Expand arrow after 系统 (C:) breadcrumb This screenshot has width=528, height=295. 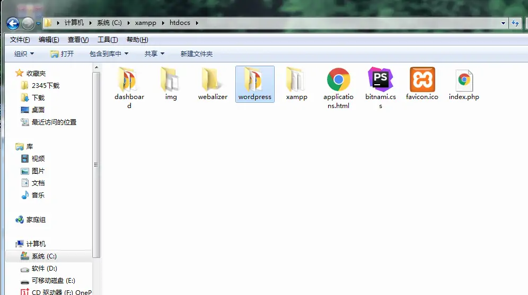click(x=129, y=23)
